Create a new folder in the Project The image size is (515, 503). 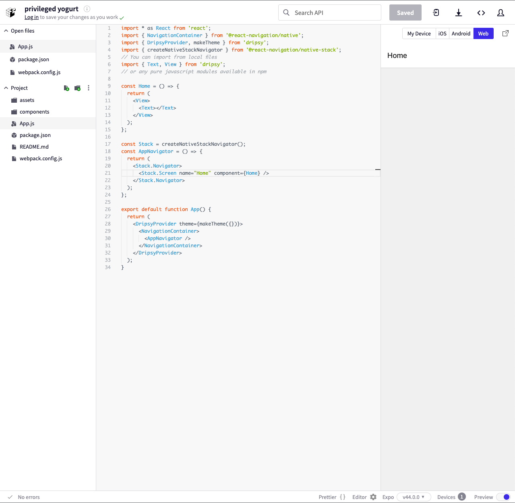[x=77, y=88]
